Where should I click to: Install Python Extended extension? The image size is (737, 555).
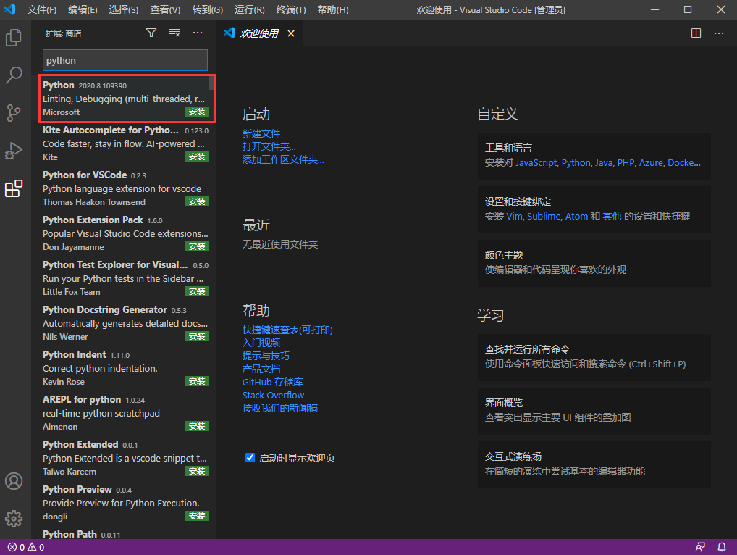(196, 471)
